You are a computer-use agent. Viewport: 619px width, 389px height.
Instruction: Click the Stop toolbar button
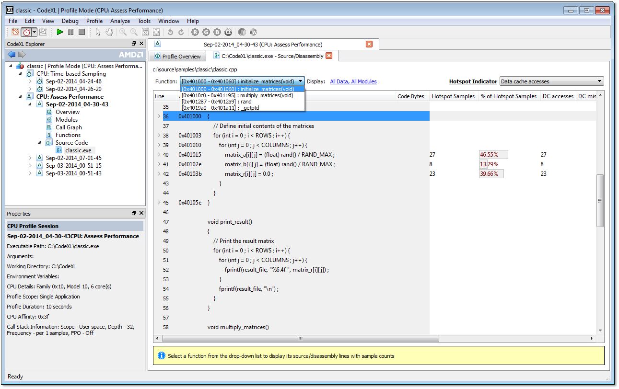pos(82,32)
